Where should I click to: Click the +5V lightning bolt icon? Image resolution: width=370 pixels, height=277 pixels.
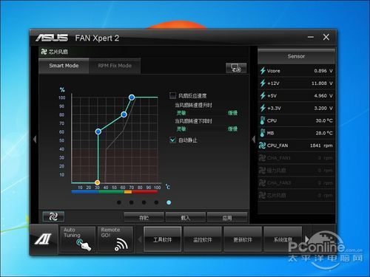pyautogui.click(x=263, y=95)
